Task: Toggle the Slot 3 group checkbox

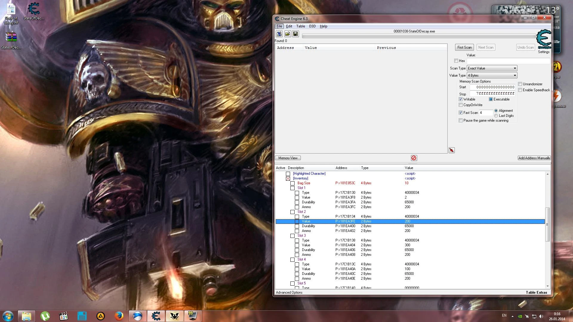Action: (x=292, y=236)
